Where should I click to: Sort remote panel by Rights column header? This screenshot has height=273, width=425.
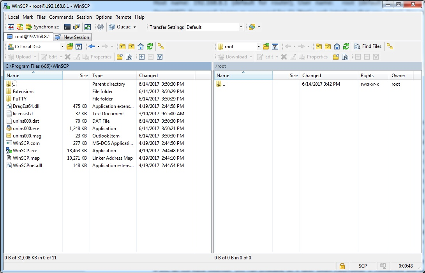point(367,76)
